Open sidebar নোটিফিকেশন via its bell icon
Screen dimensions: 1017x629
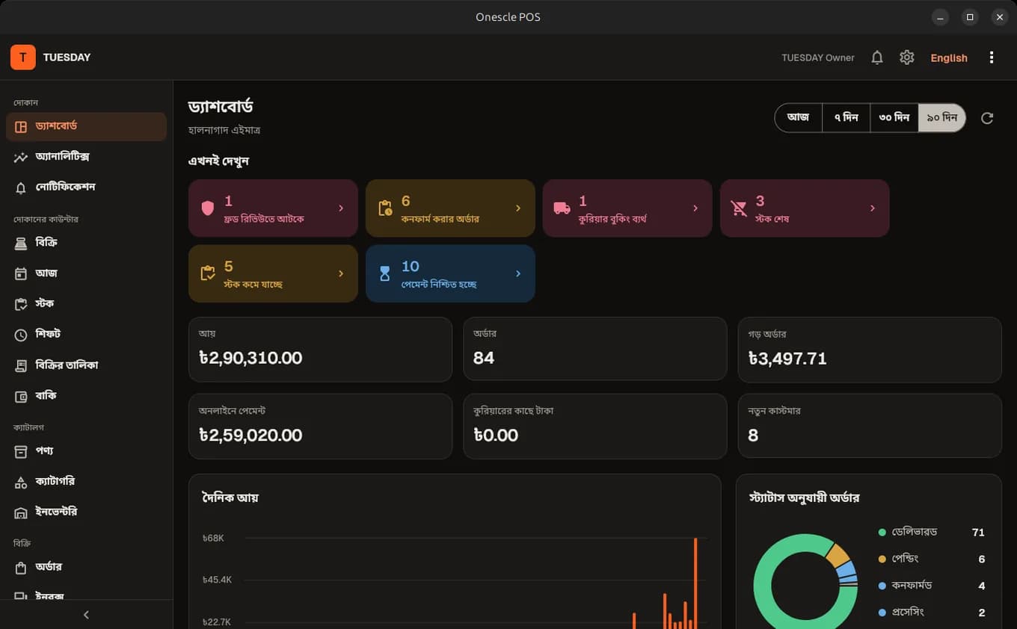coord(21,188)
